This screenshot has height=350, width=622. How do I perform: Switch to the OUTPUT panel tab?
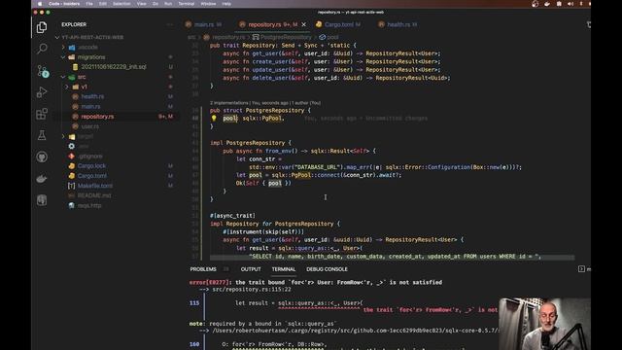251,269
